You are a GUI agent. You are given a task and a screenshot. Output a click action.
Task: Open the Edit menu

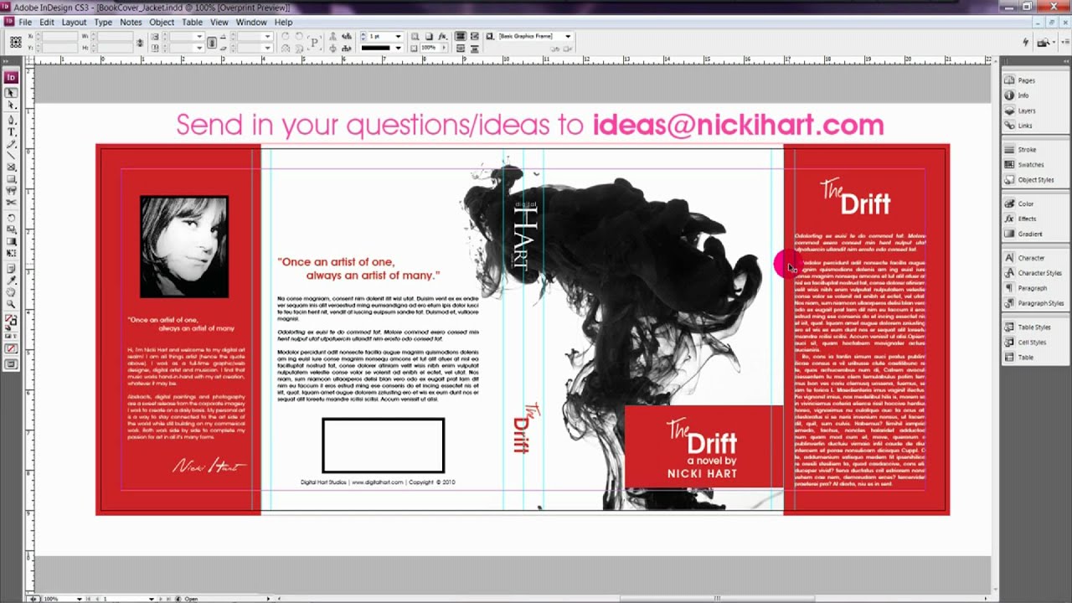pos(47,22)
